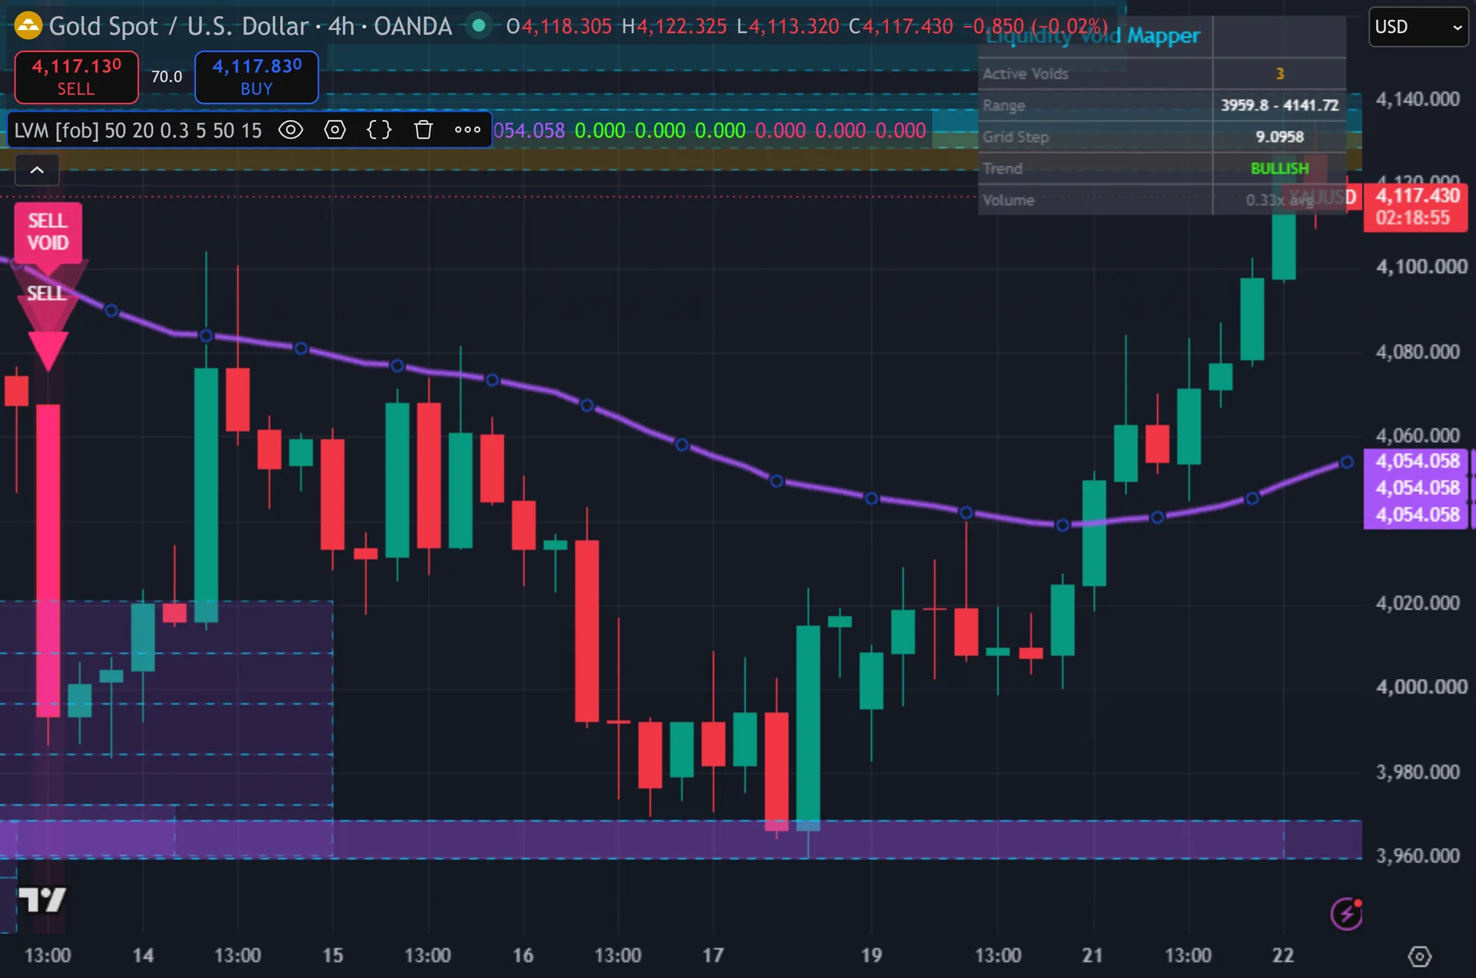
Task: Toggle LVM indicator visibility eye icon
Action: pyautogui.click(x=291, y=130)
